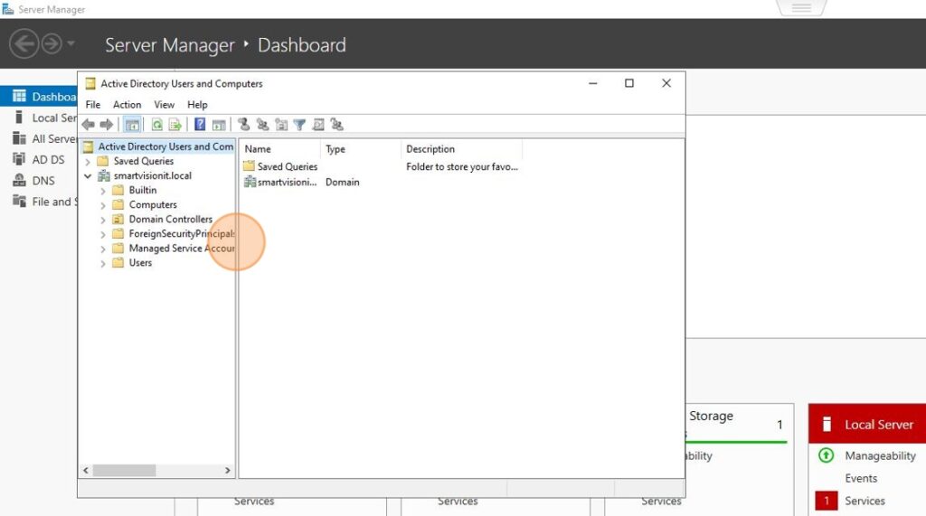
Task: Click the Find objects toolbar icon
Action: (x=318, y=125)
